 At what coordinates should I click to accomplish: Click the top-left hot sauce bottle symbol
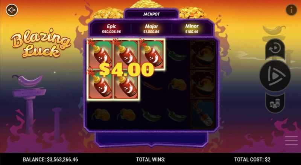click(100, 54)
